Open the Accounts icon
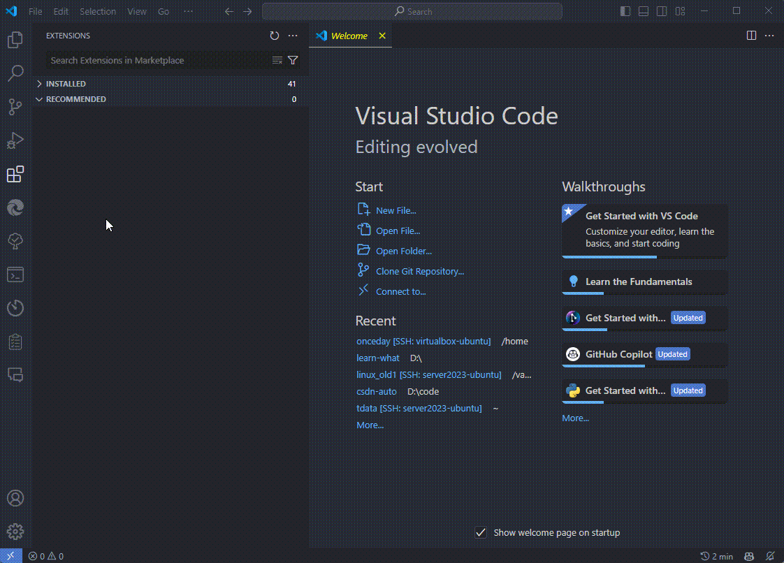Image resolution: width=784 pixels, height=563 pixels. pos(15,498)
